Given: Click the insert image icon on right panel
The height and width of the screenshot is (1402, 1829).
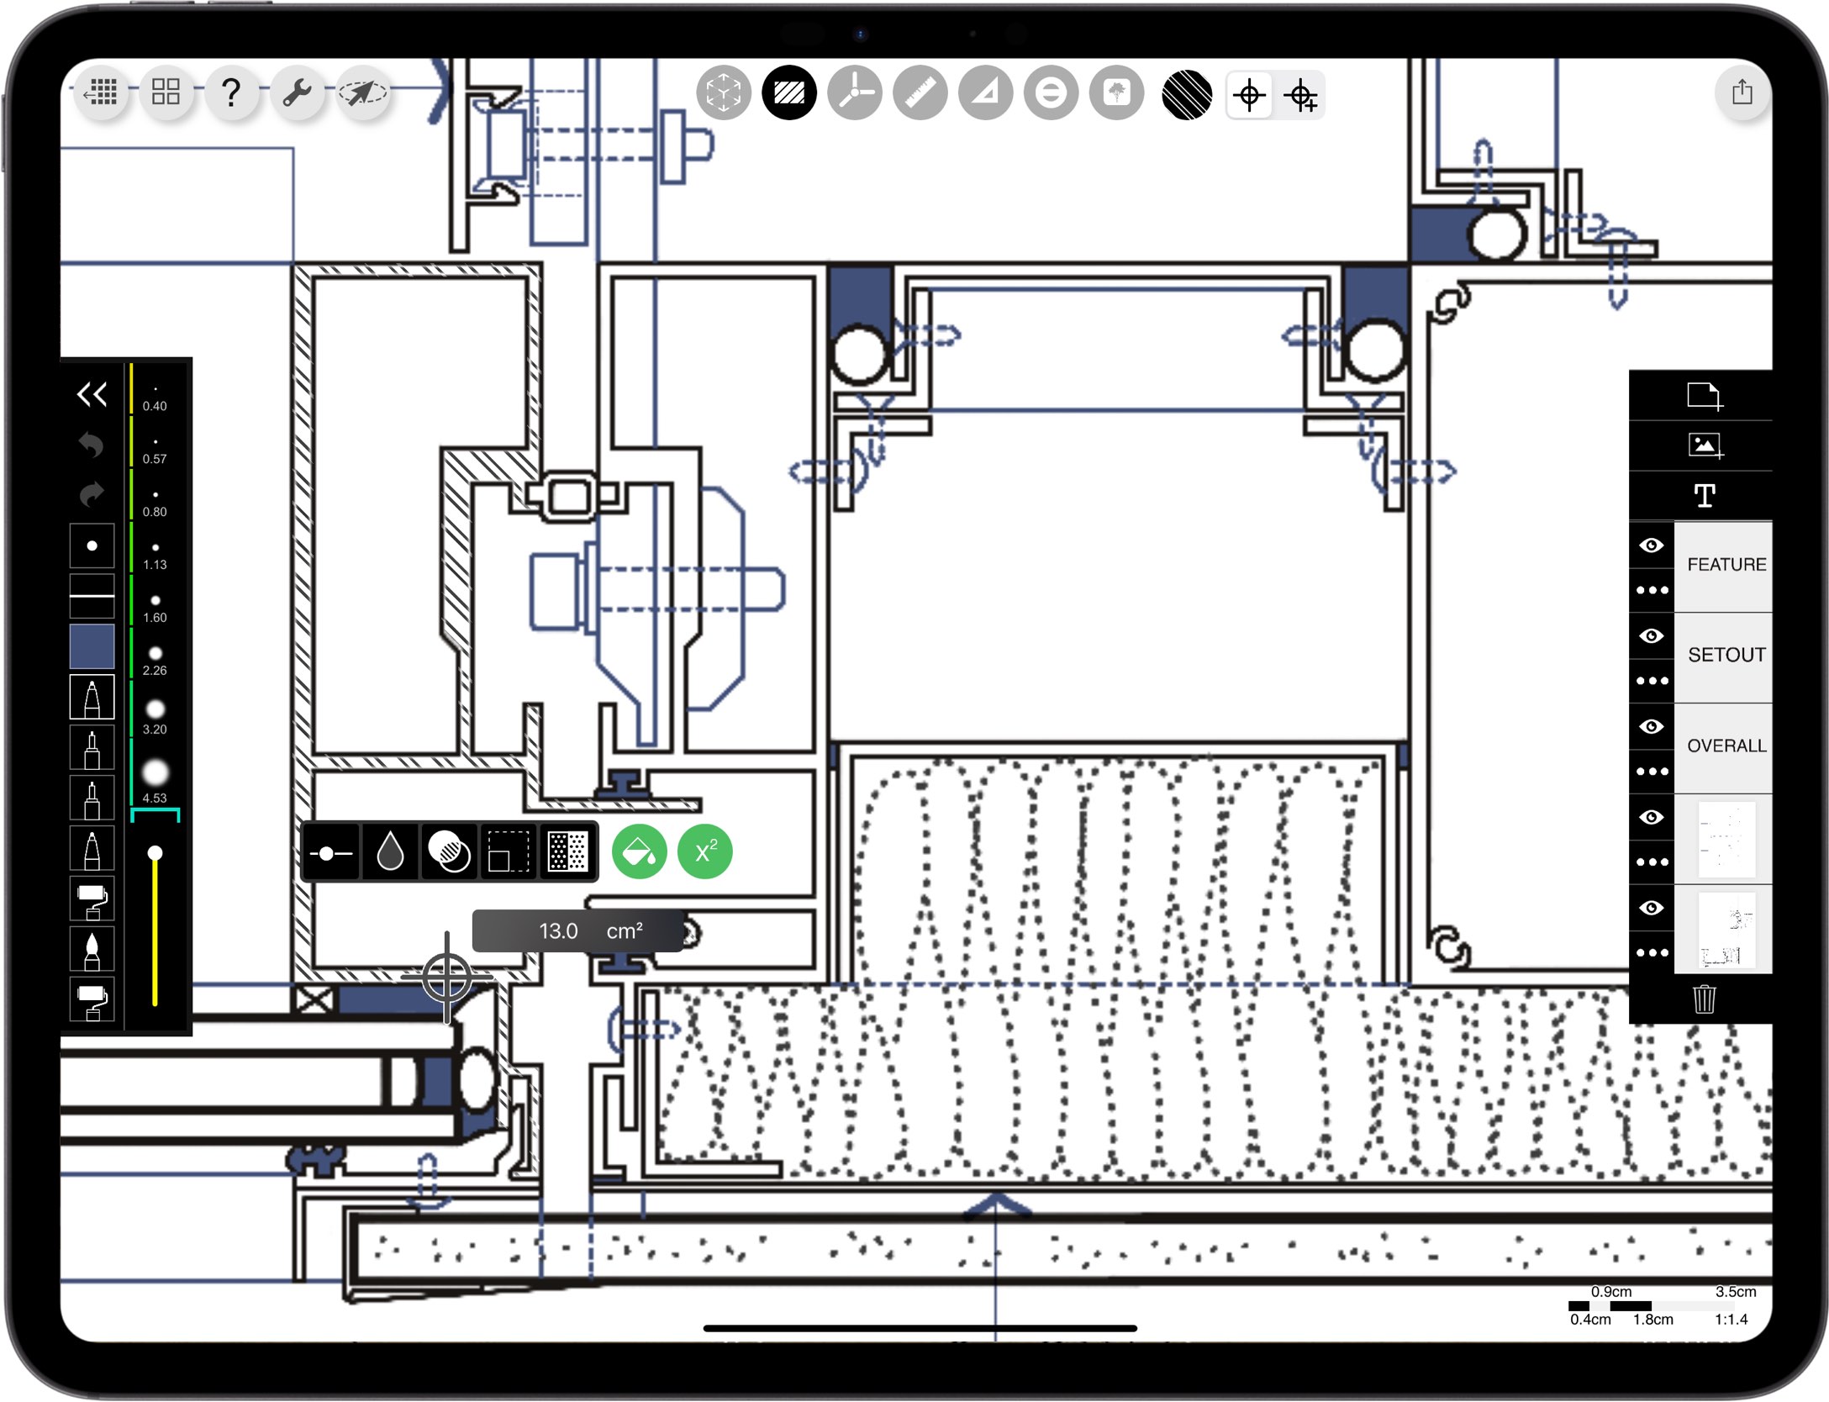Looking at the screenshot, I should (x=1706, y=445).
